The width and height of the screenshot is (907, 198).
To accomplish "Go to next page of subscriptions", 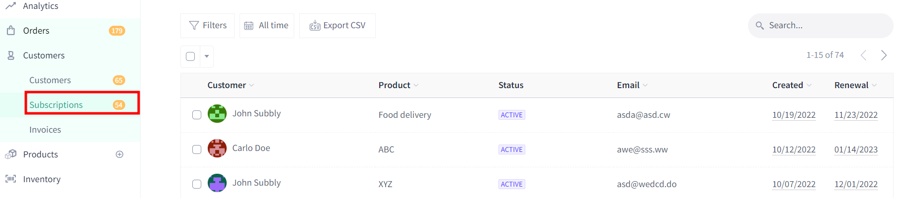I will [884, 55].
